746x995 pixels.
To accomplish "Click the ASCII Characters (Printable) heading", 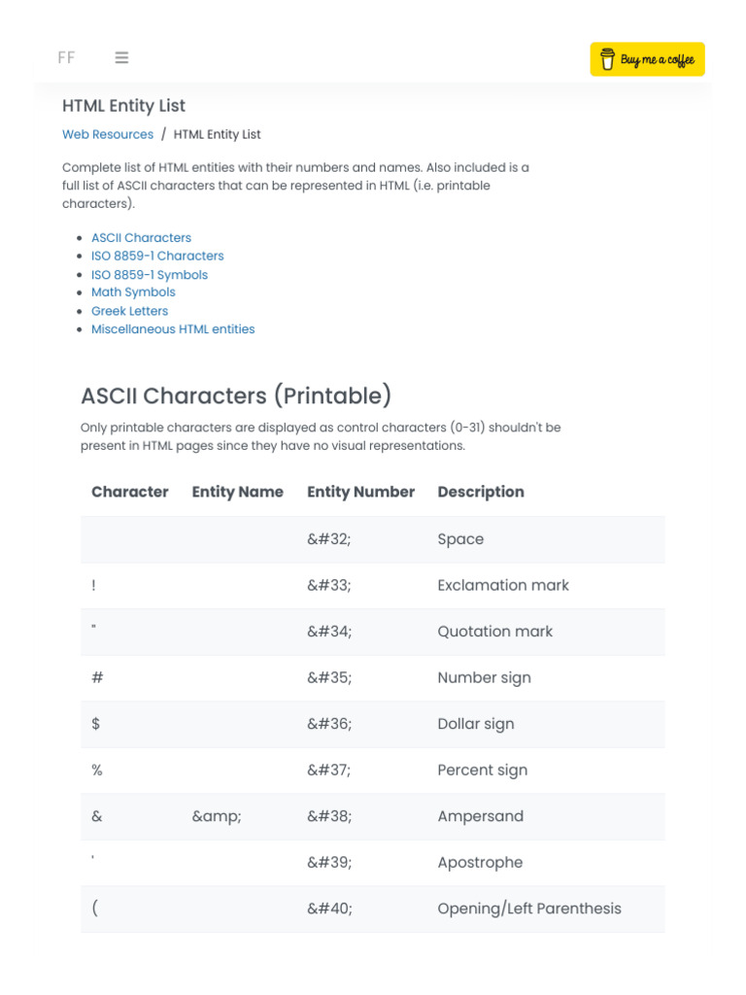I will point(236,395).
